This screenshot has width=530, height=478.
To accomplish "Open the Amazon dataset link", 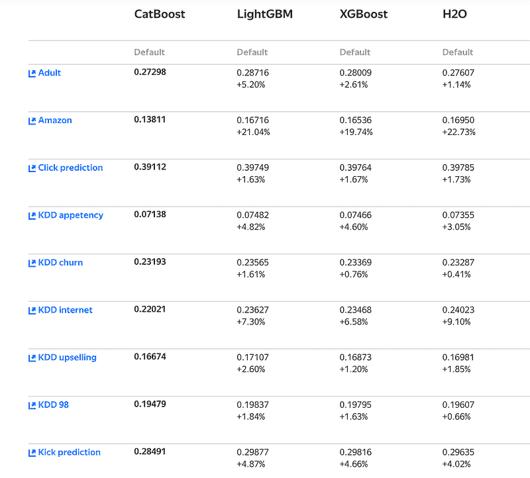I will (x=55, y=120).
